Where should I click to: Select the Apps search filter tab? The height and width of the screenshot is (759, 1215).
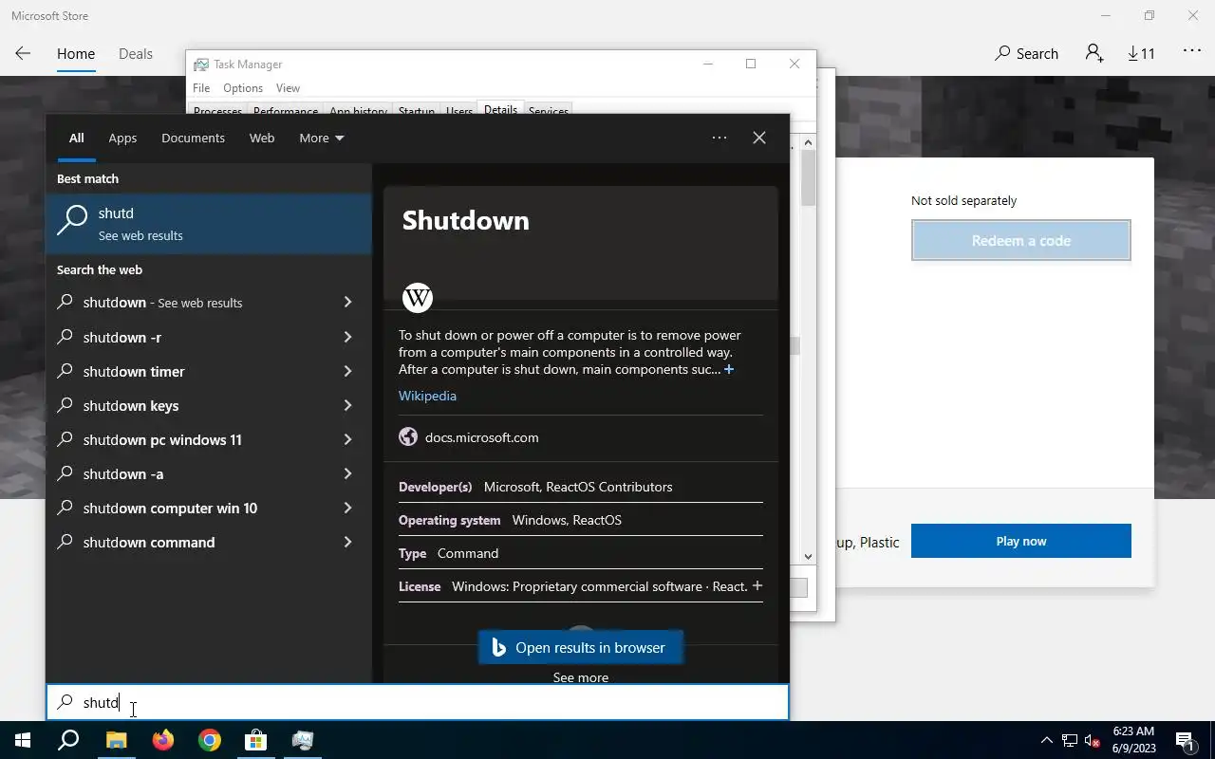pyautogui.click(x=122, y=138)
